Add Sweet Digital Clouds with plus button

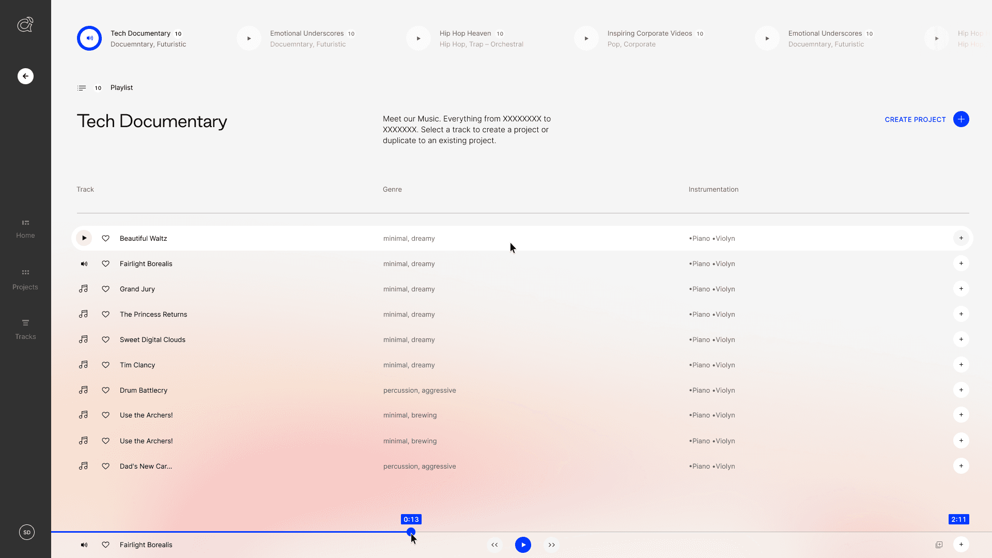point(960,339)
